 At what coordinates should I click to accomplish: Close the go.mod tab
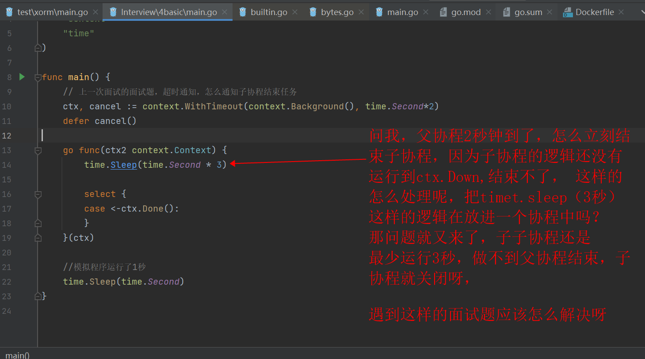(x=489, y=12)
